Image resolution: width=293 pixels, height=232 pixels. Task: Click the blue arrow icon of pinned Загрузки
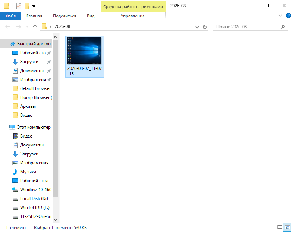tap(15, 62)
